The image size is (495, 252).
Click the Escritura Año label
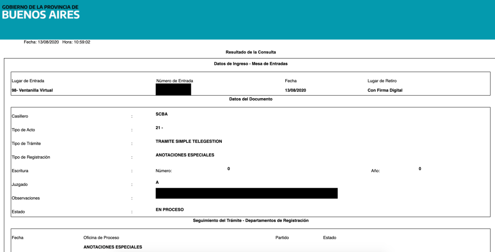point(375,171)
